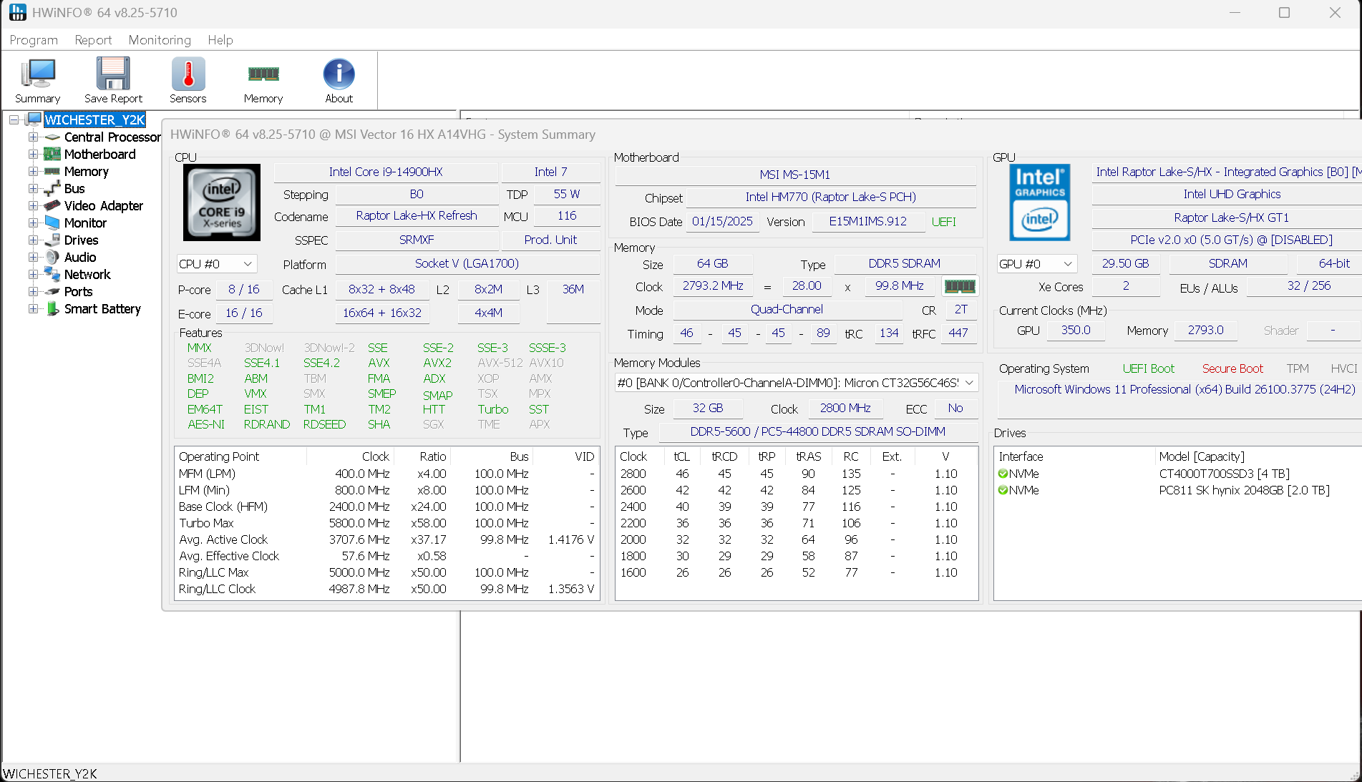This screenshot has height=782, width=1362.
Task: Click the memory module chip icon
Action: point(960,286)
